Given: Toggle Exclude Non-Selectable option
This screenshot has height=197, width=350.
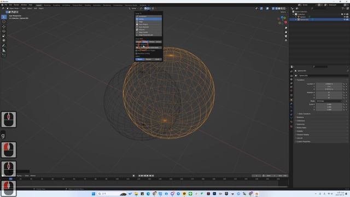Looking at the screenshot, I should [148, 48].
